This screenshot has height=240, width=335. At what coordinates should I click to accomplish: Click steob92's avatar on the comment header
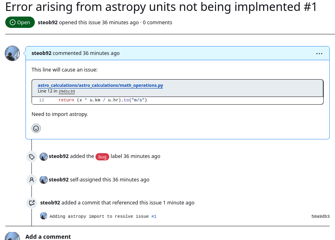pyautogui.click(x=12, y=53)
